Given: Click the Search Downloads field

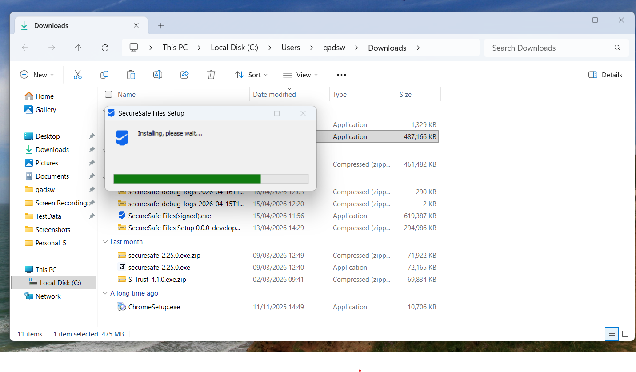Looking at the screenshot, I should click(549, 48).
